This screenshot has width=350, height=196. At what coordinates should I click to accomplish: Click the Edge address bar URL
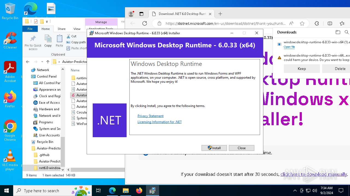(x=226, y=23)
